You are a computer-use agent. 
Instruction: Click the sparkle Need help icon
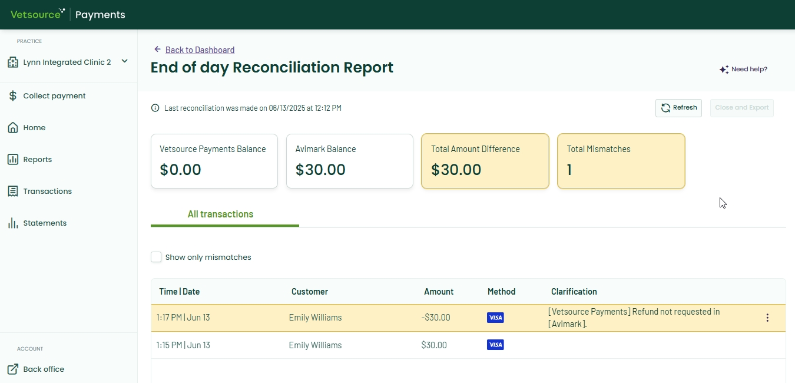[x=724, y=70]
